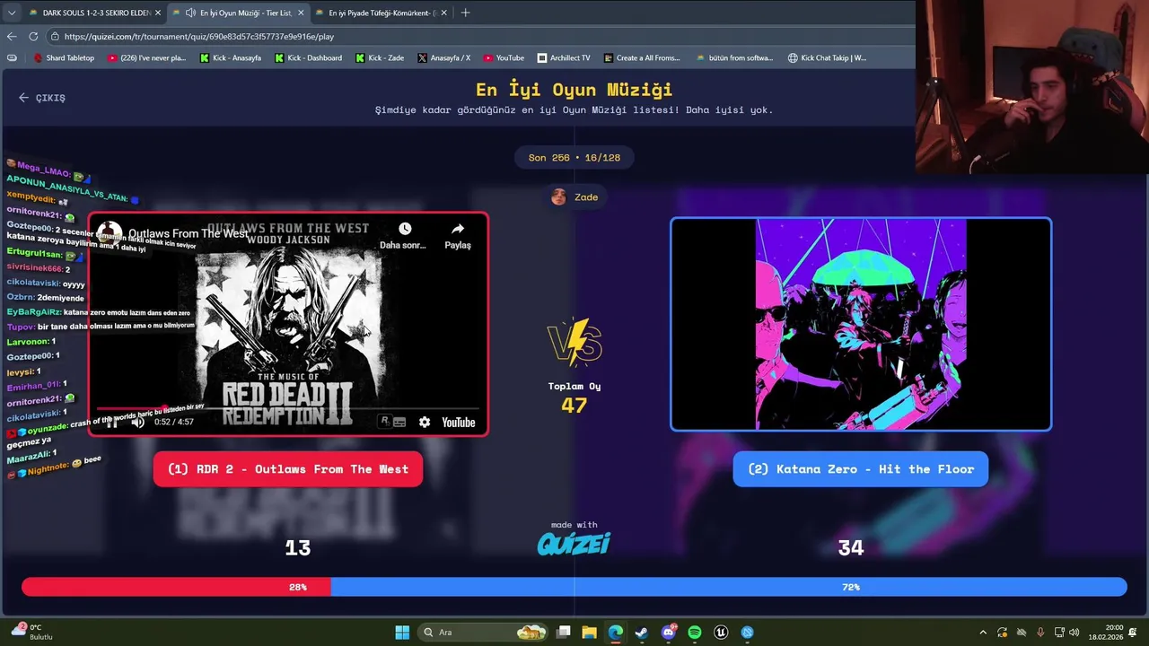Screen dimensions: 1149x646
Task: Open the bookmarks bar tab groups icon
Action: tap(12, 58)
